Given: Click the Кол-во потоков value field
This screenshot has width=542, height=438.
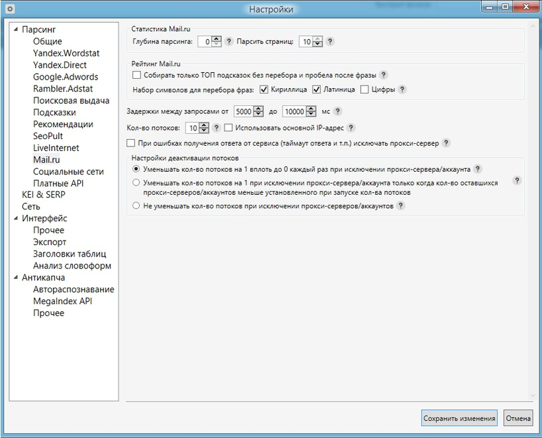Looking at the screenshot, I should (x=193, y=128).
